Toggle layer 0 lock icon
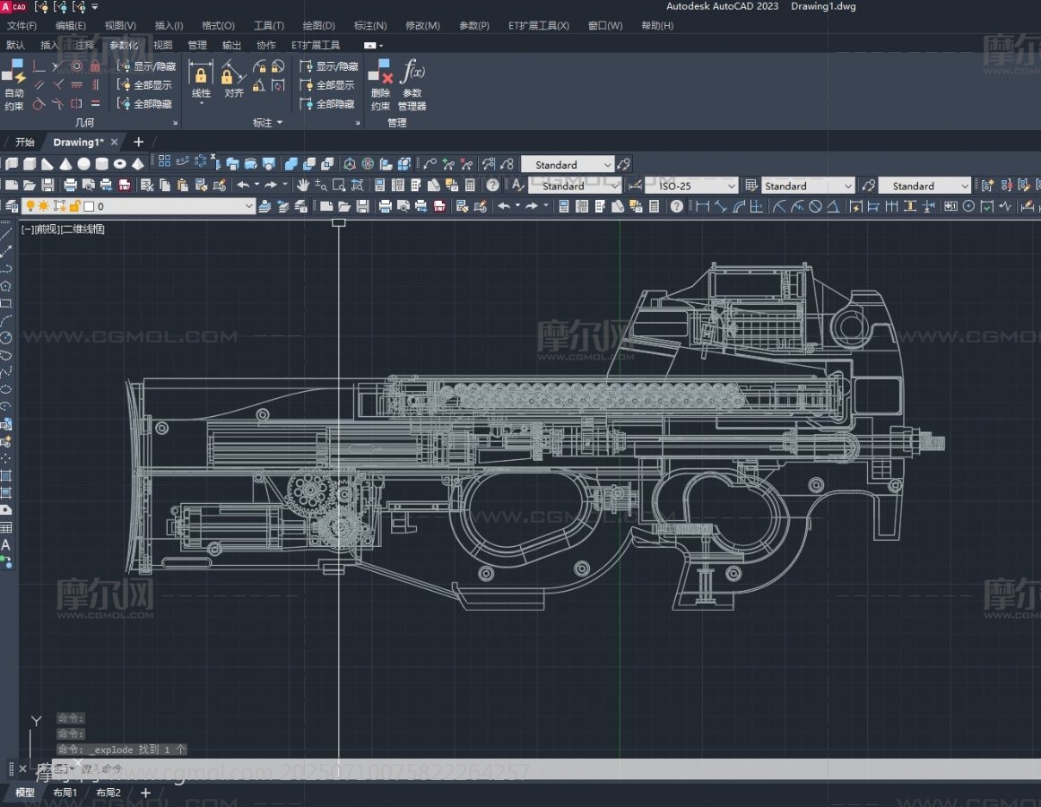The width and height of the screenshot is (1041, 807). [x=74, y=206]
